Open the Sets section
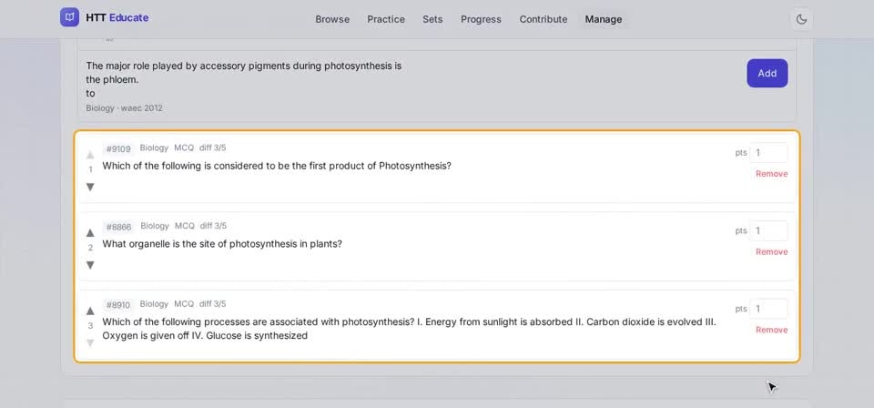Viewport: 874px width, 408px height. point(432,19)
